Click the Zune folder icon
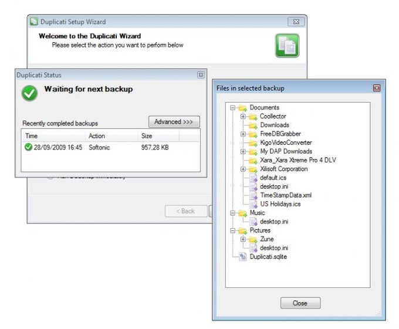This screenshot has height=329, width=399. 253,239
